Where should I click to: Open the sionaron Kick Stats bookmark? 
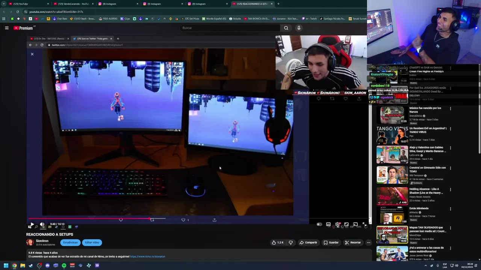coord(285,18)
